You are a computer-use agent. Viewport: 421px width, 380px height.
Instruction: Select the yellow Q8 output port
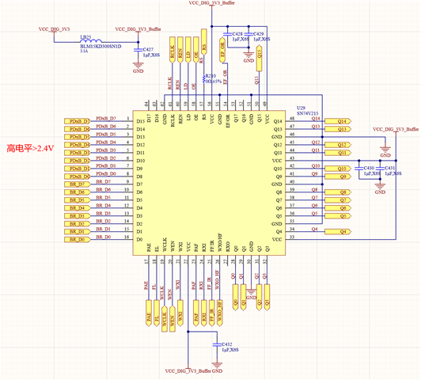pos(338,192)
